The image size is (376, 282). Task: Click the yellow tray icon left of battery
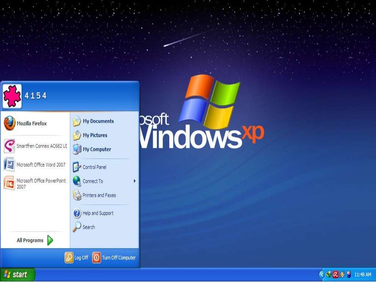pyautogui.click(x=342, y=274)
